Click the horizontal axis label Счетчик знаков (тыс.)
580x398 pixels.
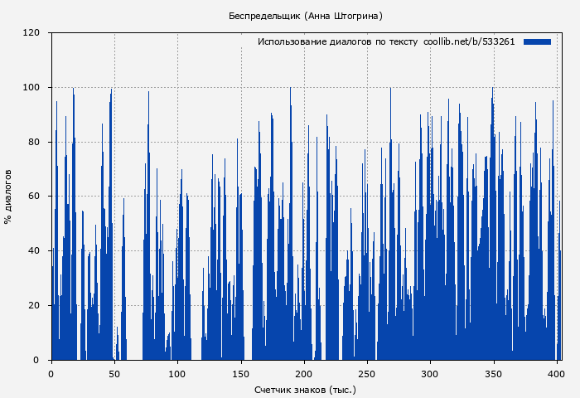pyautogui.click(x=305, y=389)
